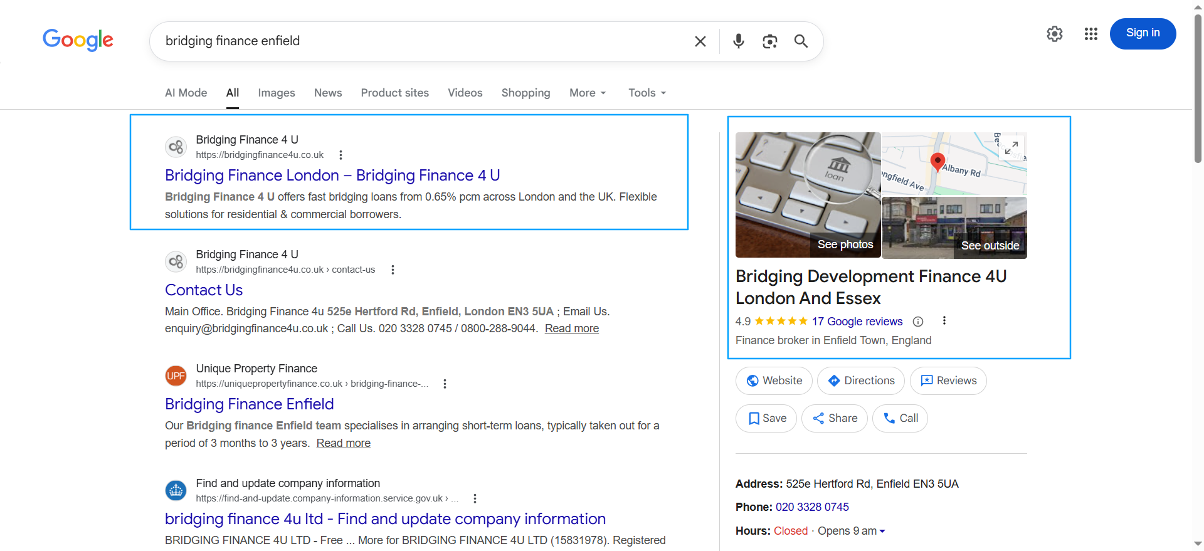The height and width of the screenshot is (551, 1204).
Task: Open the Reviews button in the panel
Action: (948, 380)
